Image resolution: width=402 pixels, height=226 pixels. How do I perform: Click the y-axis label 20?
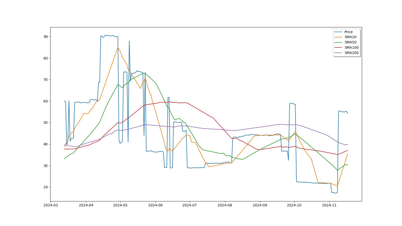click(46, 187)
